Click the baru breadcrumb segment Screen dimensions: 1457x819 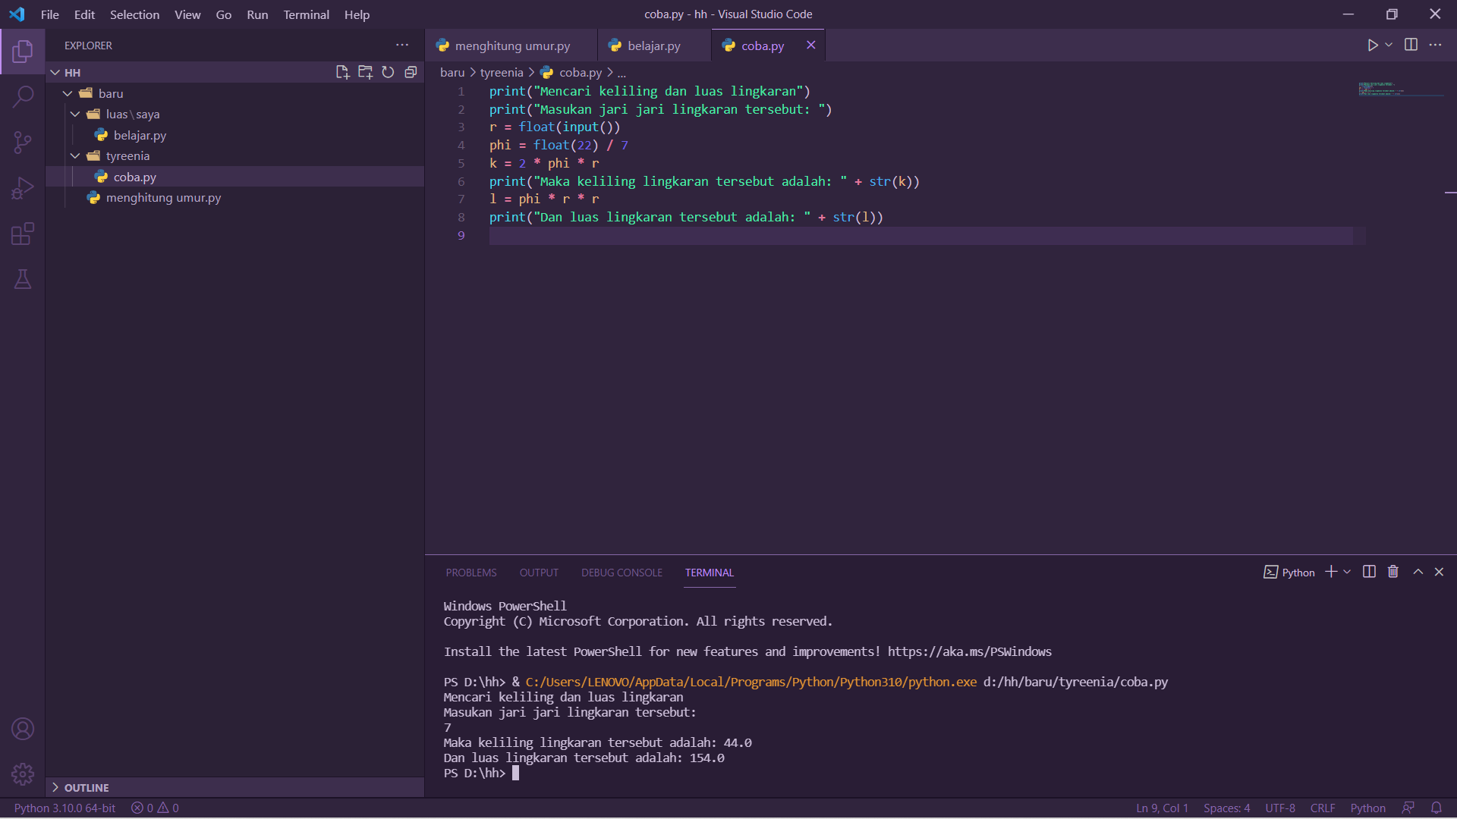[452, 72]
